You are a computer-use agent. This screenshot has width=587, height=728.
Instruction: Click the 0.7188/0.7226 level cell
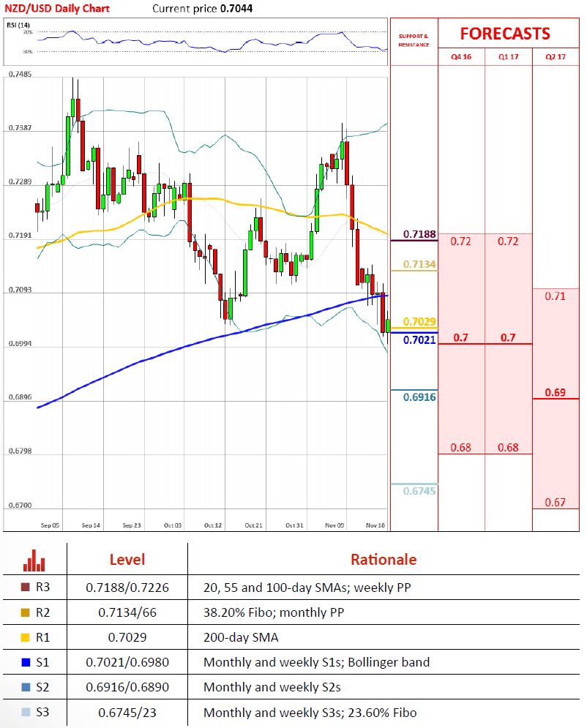127,588
